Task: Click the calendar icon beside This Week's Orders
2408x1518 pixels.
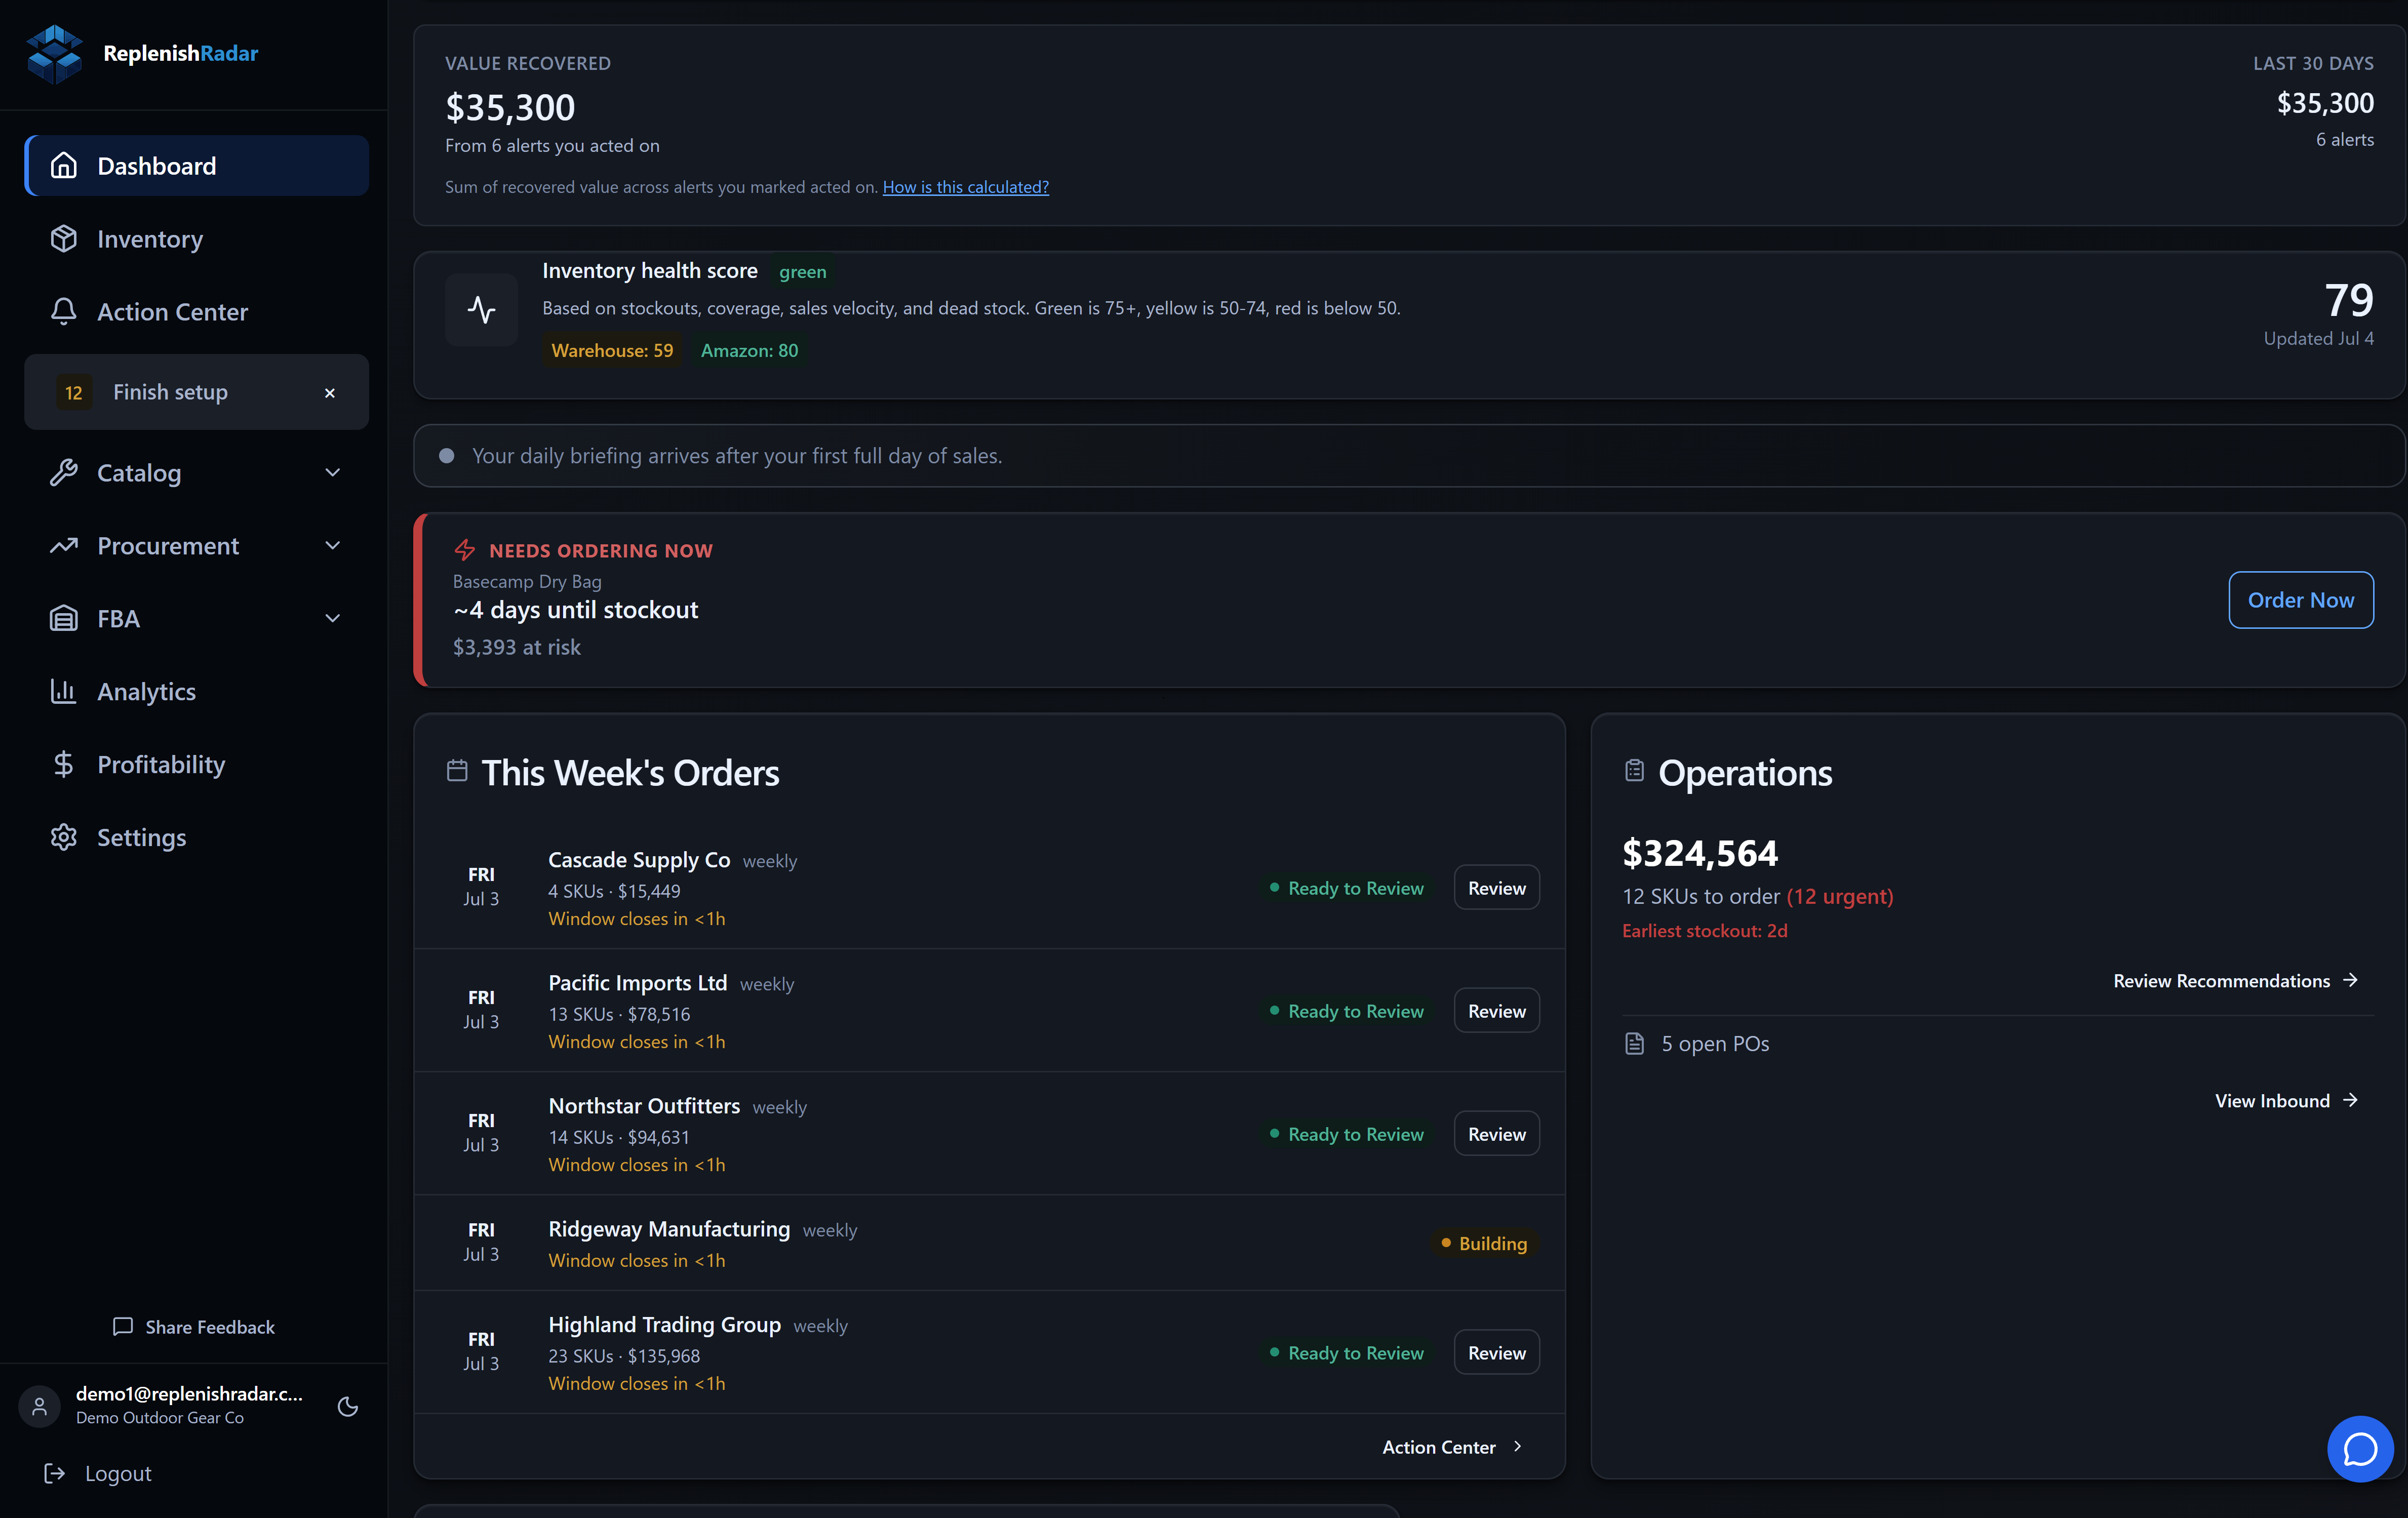Action: (x=457, y=771)
